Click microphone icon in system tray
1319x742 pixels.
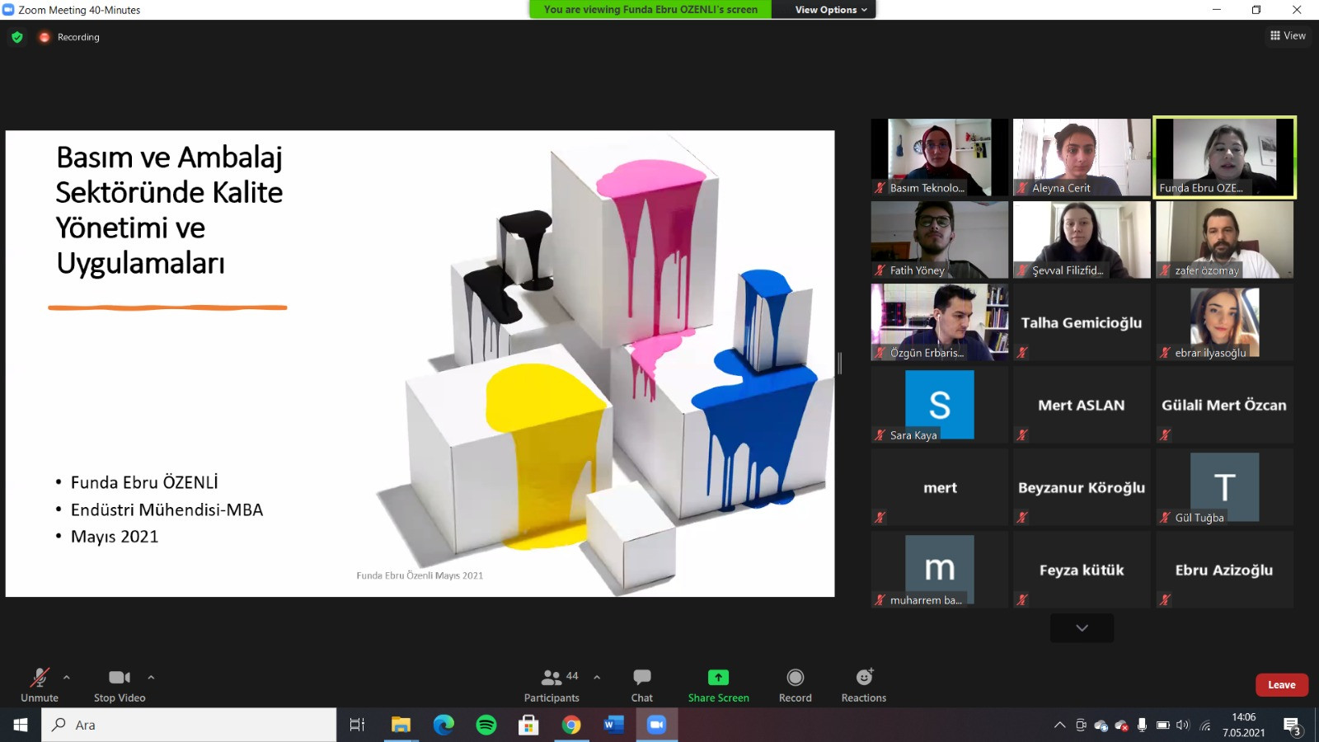point(1142,726)
